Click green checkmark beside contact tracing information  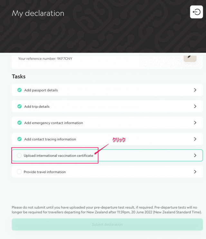(20, 139)
